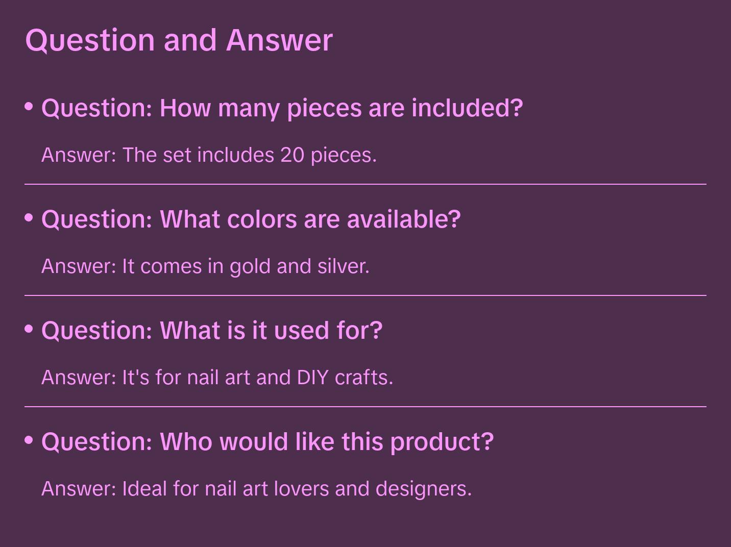Viewport: 731px width, 547px height.
Task: Click the answer "It comes in gold and silver."
Action: tap(205, 266)
